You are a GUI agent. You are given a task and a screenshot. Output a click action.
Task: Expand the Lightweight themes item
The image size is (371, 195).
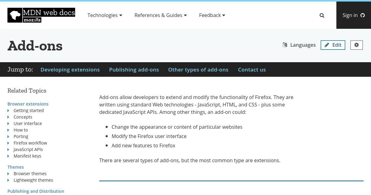(x=30, y=180)
